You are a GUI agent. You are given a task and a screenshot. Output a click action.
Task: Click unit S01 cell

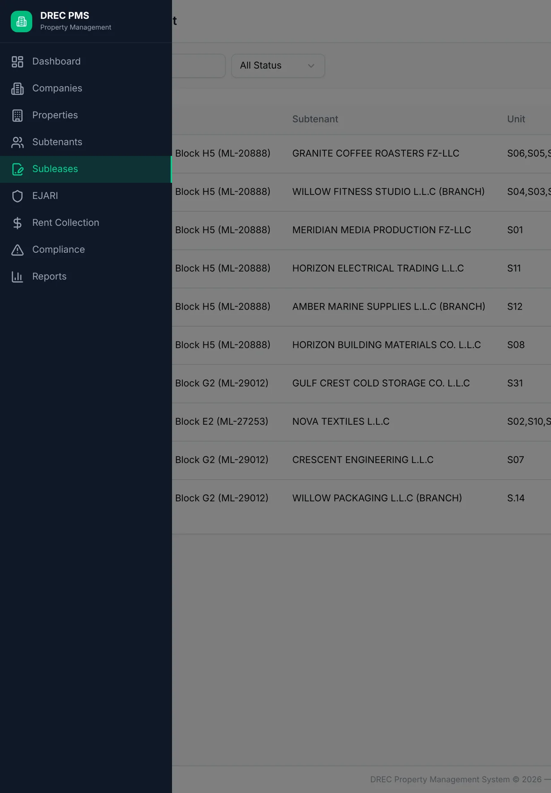pos(515,230)
